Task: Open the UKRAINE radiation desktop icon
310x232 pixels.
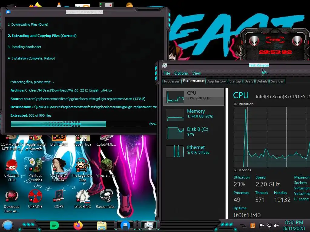Action: click(x=35, y=199)
